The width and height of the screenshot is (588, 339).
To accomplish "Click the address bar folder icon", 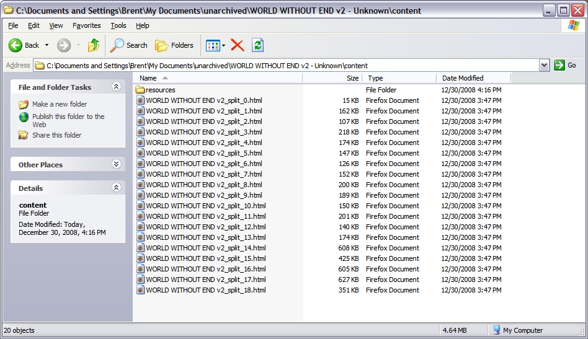I will [39, 66].
